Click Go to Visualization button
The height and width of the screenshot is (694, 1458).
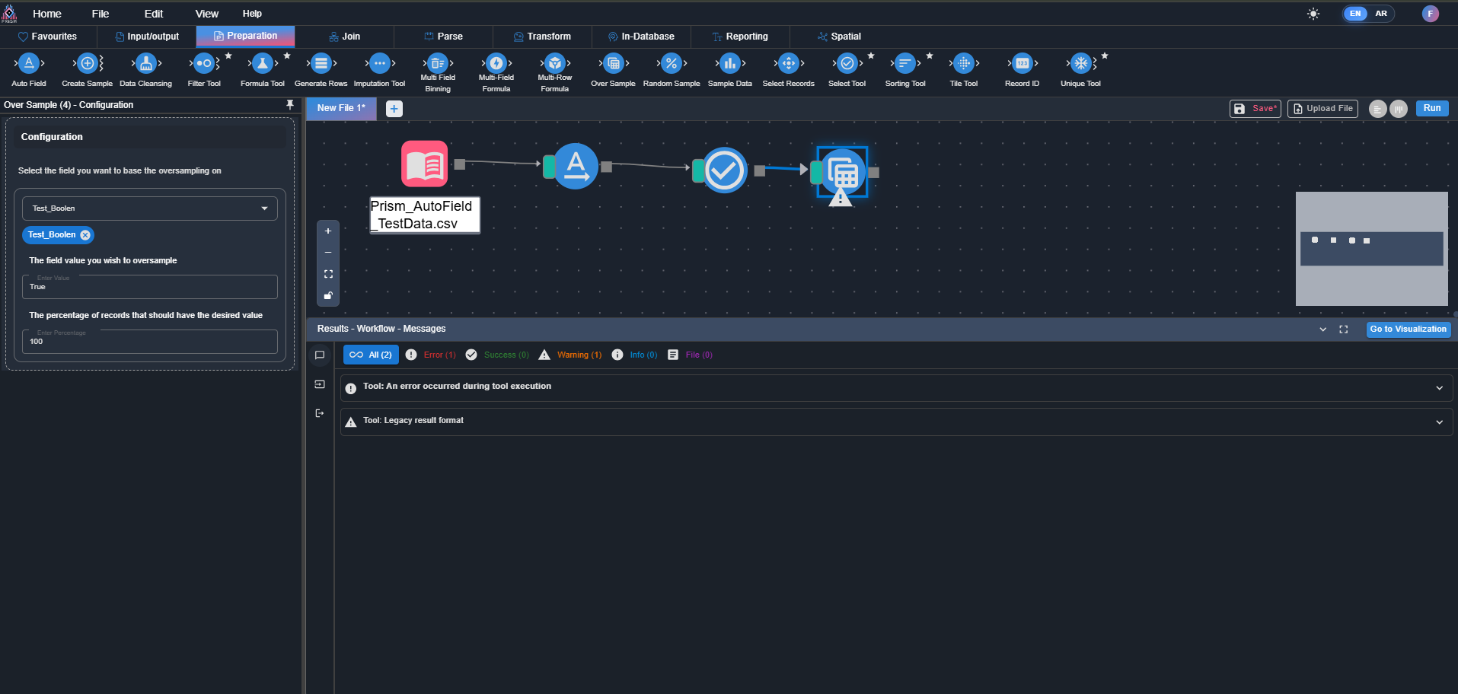(1408, 329)
